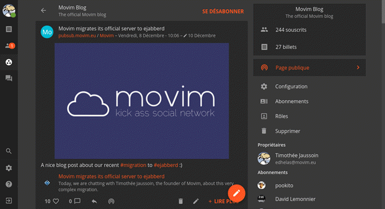Click the #ejabberd hashtag
The image size is (385, 209).
tap(166, 165)
